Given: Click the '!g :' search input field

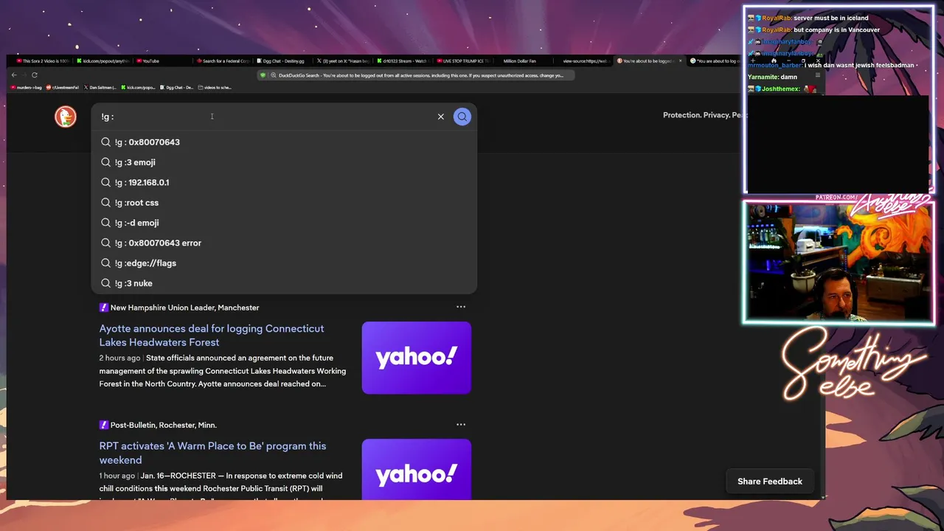Looking at the screenshot, I should (x=265, y=117).
